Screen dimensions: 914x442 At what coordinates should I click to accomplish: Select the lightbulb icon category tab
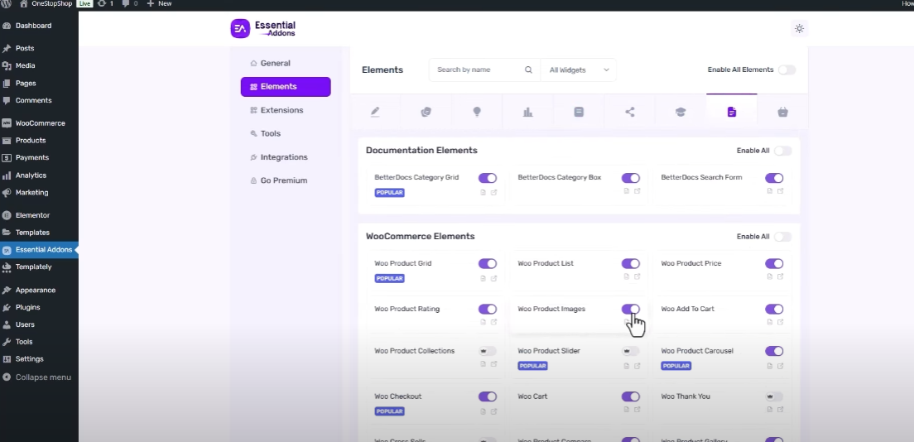pos(477,113)
